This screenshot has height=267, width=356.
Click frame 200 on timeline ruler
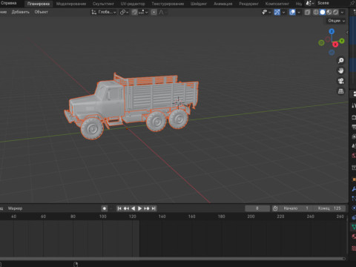click(x=251, y=217)
